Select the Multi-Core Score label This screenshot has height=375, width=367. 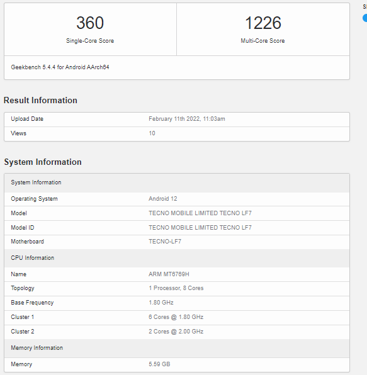click(263, 41)
